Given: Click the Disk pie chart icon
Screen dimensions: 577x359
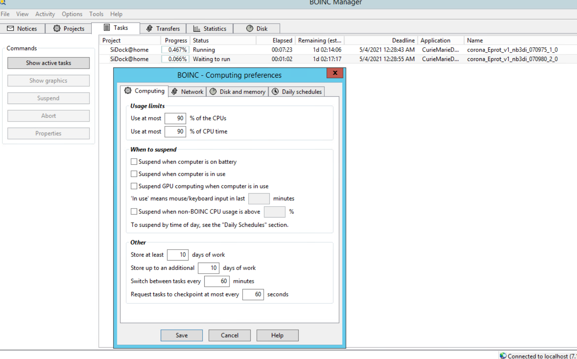Looking at the screenshot, I should pyautogui.click(x=250, y=28).
